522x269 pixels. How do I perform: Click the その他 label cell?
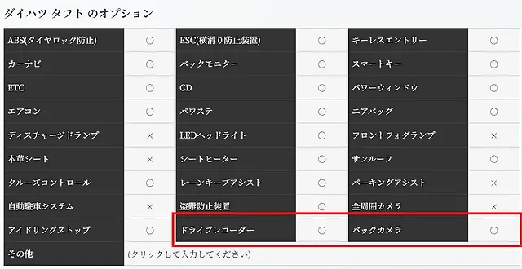64,254
